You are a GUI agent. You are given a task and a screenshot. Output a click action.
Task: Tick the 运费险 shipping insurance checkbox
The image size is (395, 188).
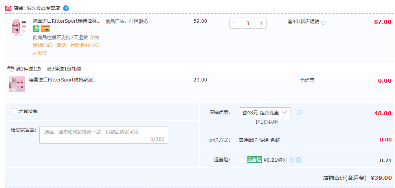point(242,160)
